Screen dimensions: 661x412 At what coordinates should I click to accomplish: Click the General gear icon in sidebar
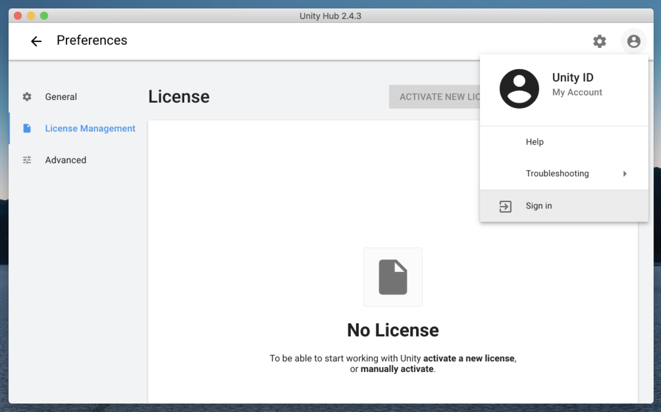point(27,97)
